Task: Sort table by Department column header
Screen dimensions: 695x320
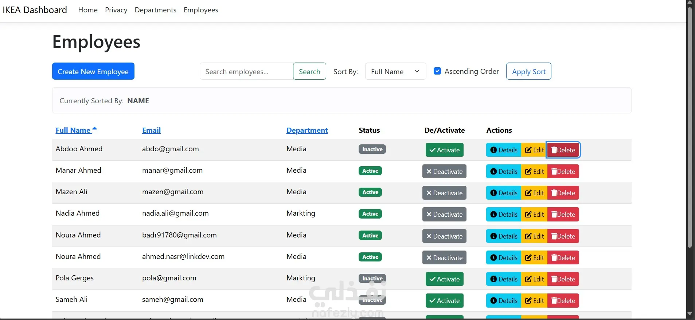Action: click(x=307, y=130)
